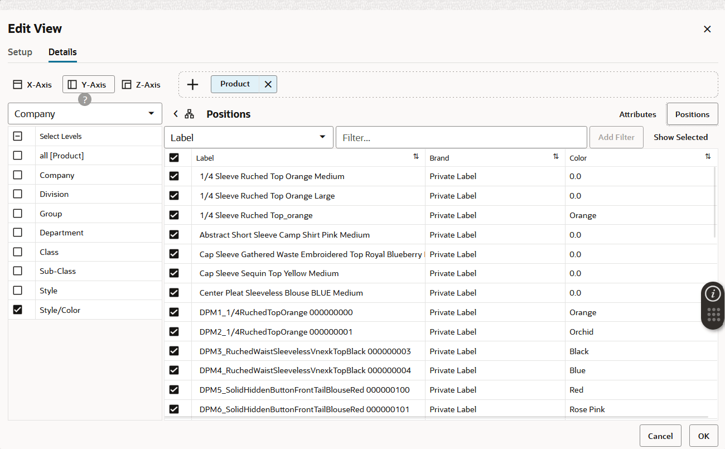Open the Company level dropdown

(x=85, y=113)
